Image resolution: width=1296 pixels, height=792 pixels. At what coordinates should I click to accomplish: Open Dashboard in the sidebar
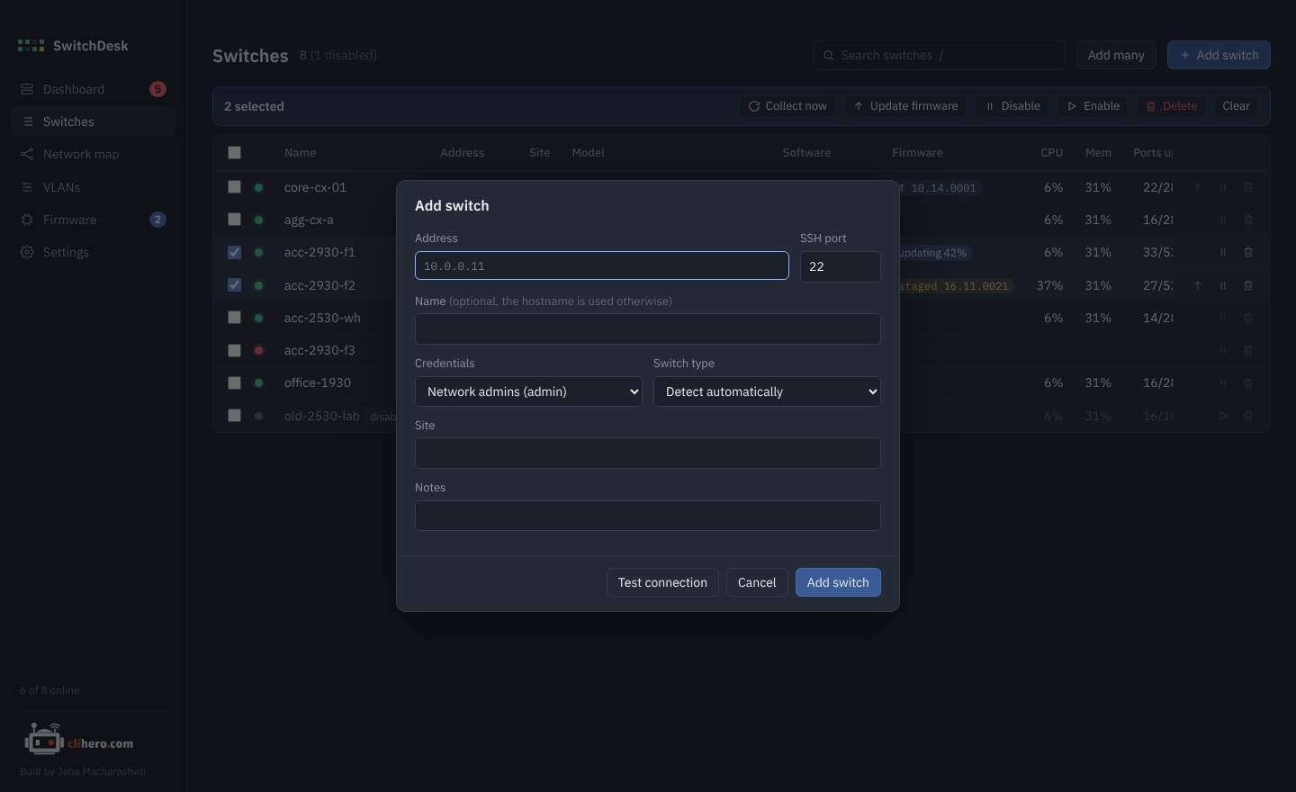pos(93,89)
